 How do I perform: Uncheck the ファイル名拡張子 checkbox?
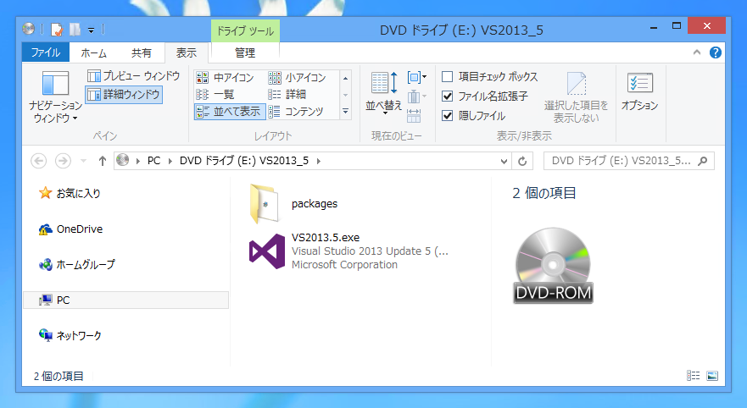[x=448, y=96]
